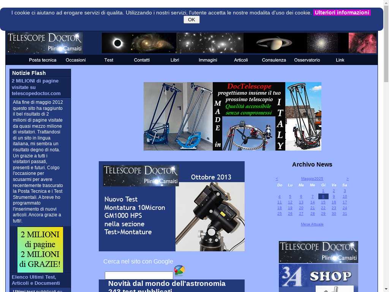This screenshot has width=389, height=292.
Task: Select day 8 in the calendar
Action: [323, 197]
